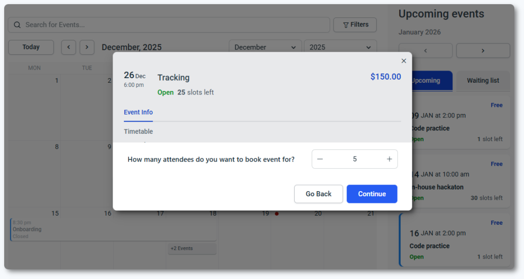This screenshot has height=279, width=524.
Task: Click the search magnifier icon
Action: (x=17, y=25)
